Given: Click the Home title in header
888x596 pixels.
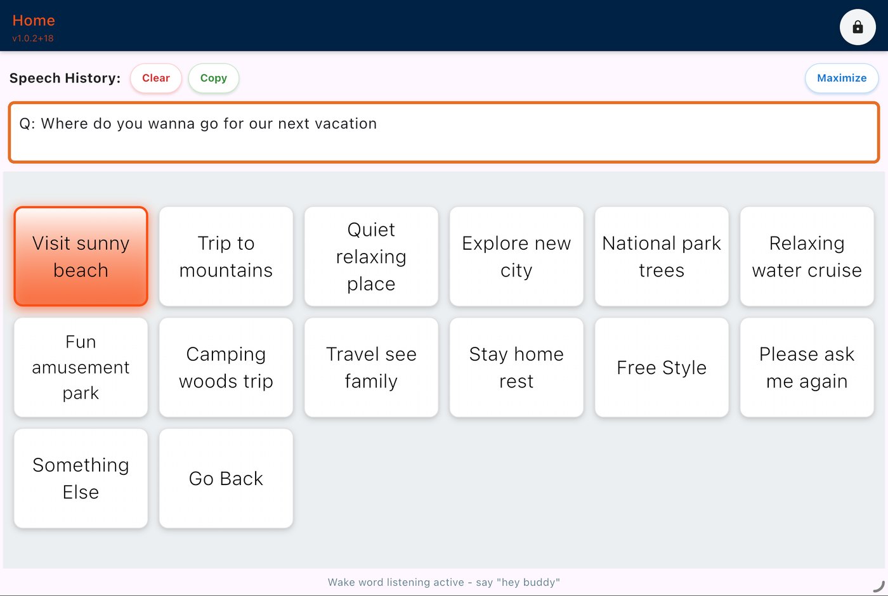Looking at the screenshot, I should [34, 20].
